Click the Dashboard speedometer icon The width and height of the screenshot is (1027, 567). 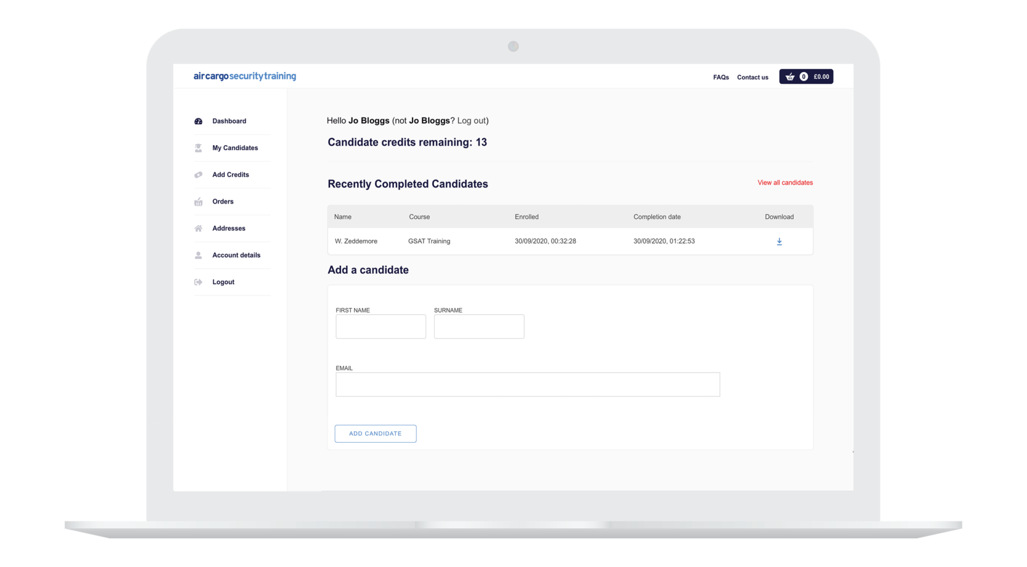coord(198,121)
